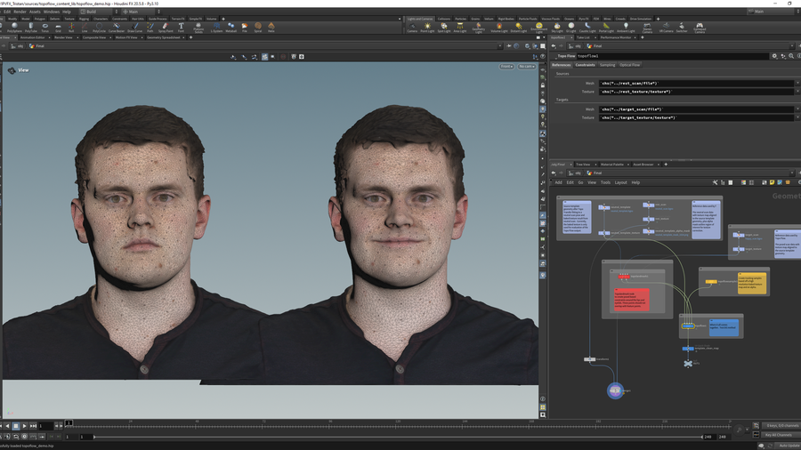The height and width of the screenshot is (450, 801).
Task: Switch to the Performance Monitor pane tab
Action: click(616, 37)
